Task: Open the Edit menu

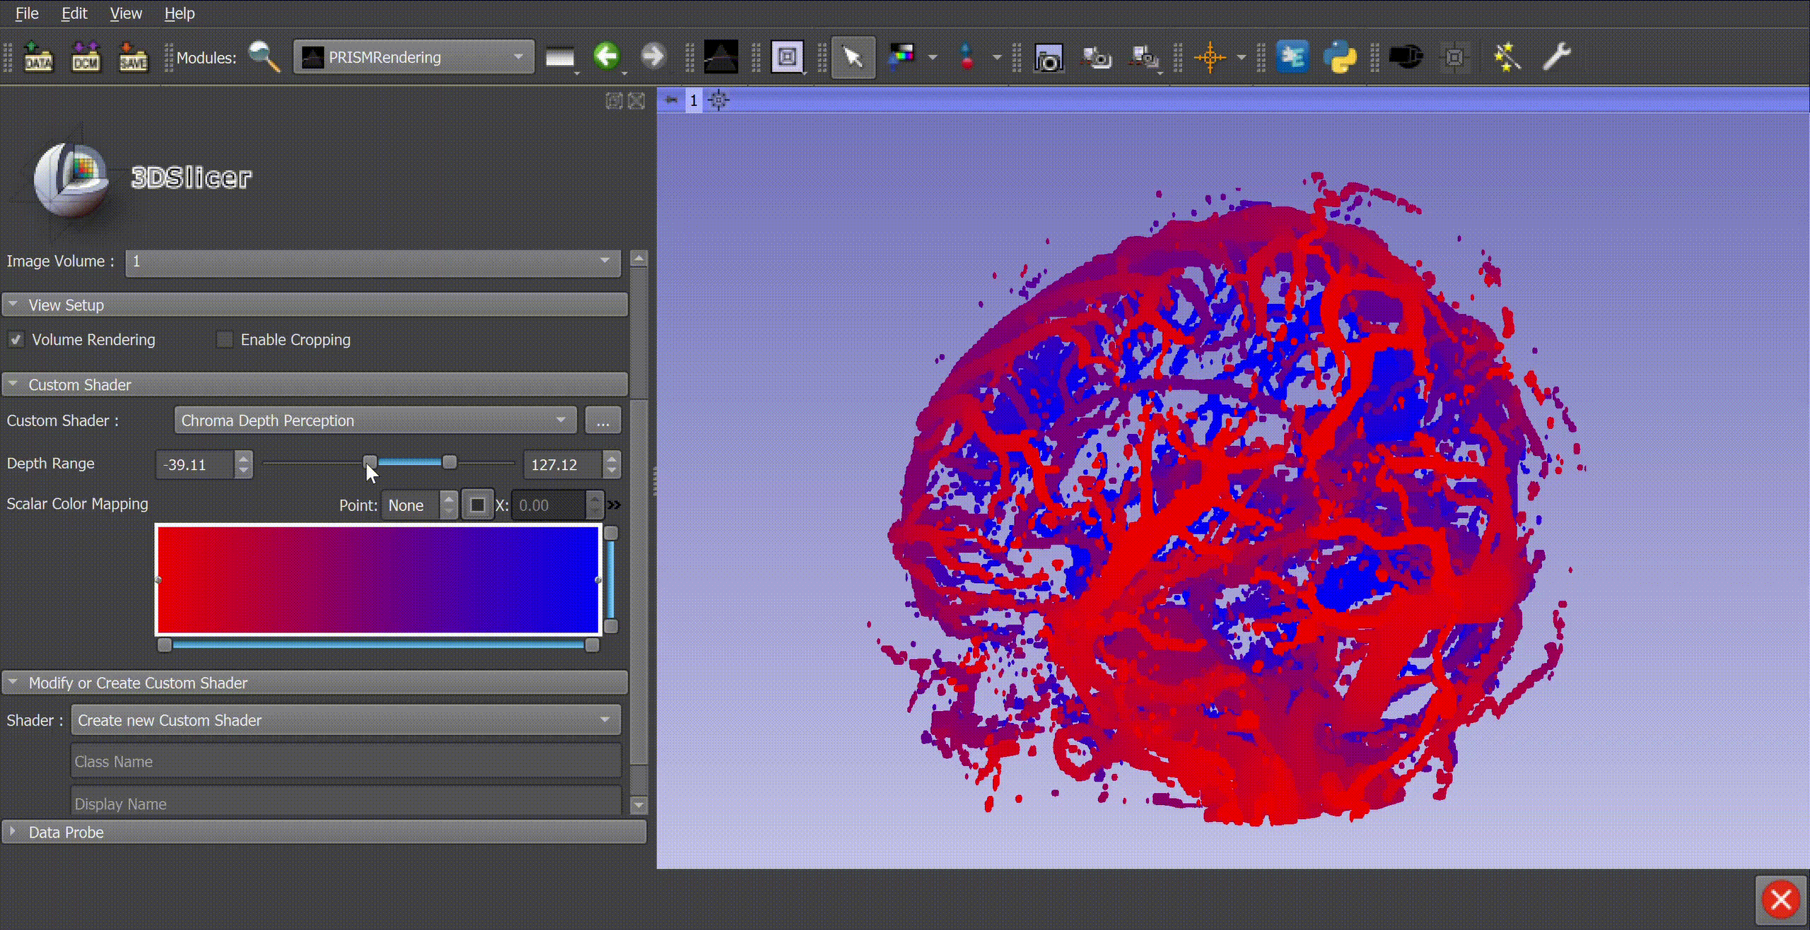Action: point(74,13)
